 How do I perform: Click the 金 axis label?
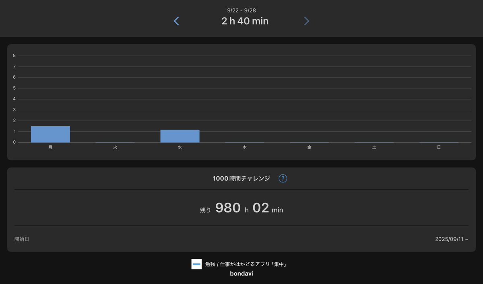310,147
